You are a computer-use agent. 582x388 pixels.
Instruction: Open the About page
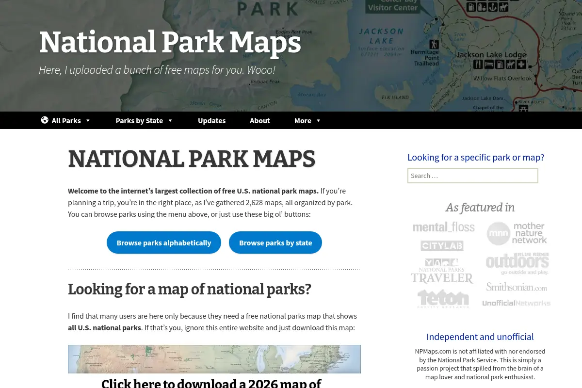point(260,120)
